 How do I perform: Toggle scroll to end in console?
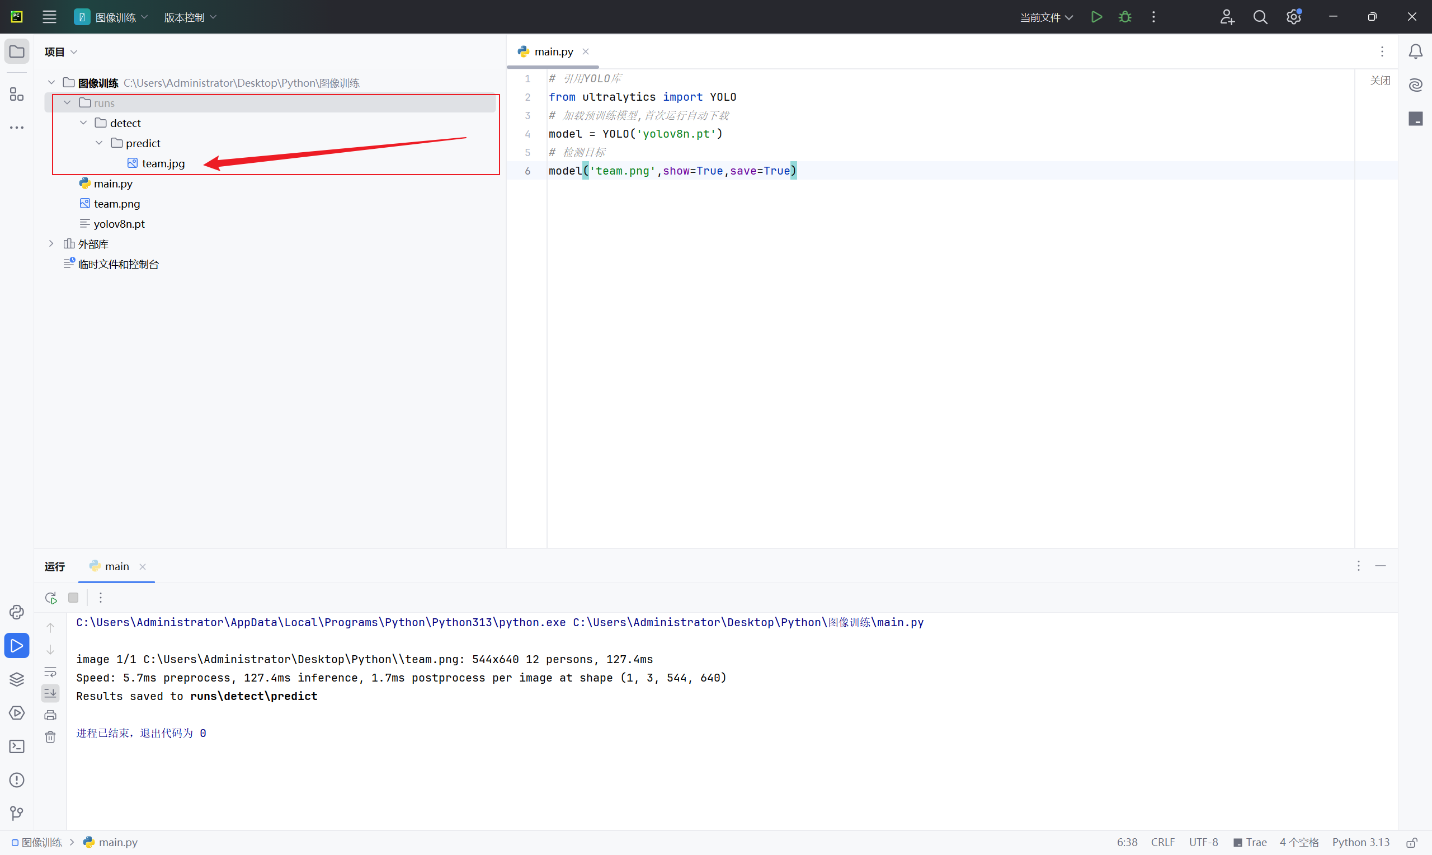pyautogui.click(x=51, y=693)
